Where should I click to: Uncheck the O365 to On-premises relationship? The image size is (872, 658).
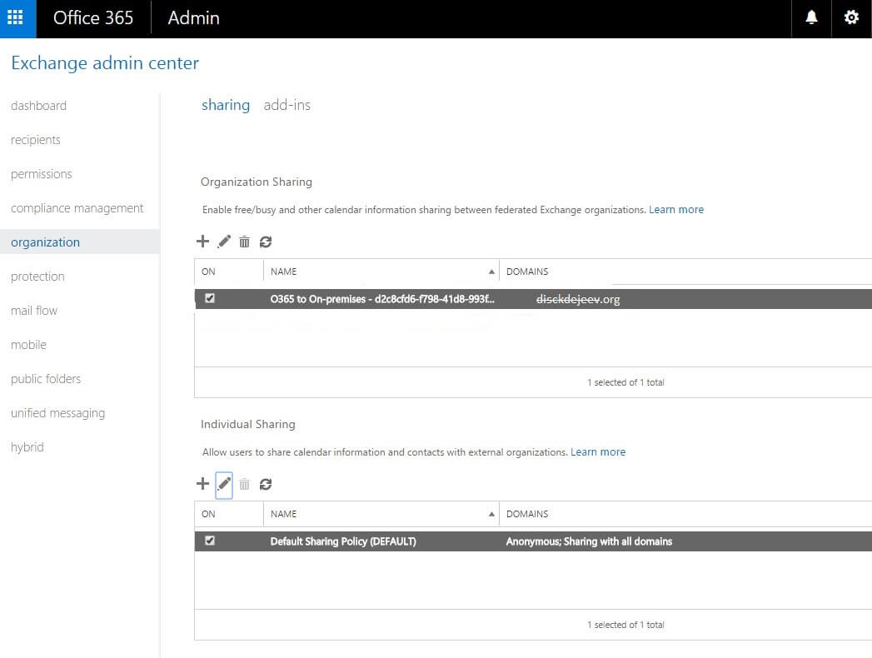point(210,298)
